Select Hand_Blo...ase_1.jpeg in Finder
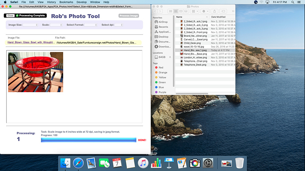This screenshot has height=171, width=305. [205, 50]
